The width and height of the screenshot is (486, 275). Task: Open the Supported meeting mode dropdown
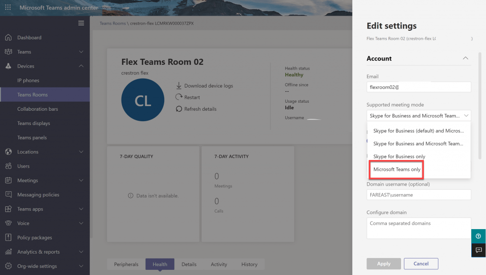point(419,115)
